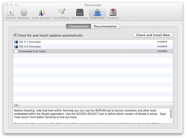
Task: Close the Downloads preferences window
Action: coord(7,5)
